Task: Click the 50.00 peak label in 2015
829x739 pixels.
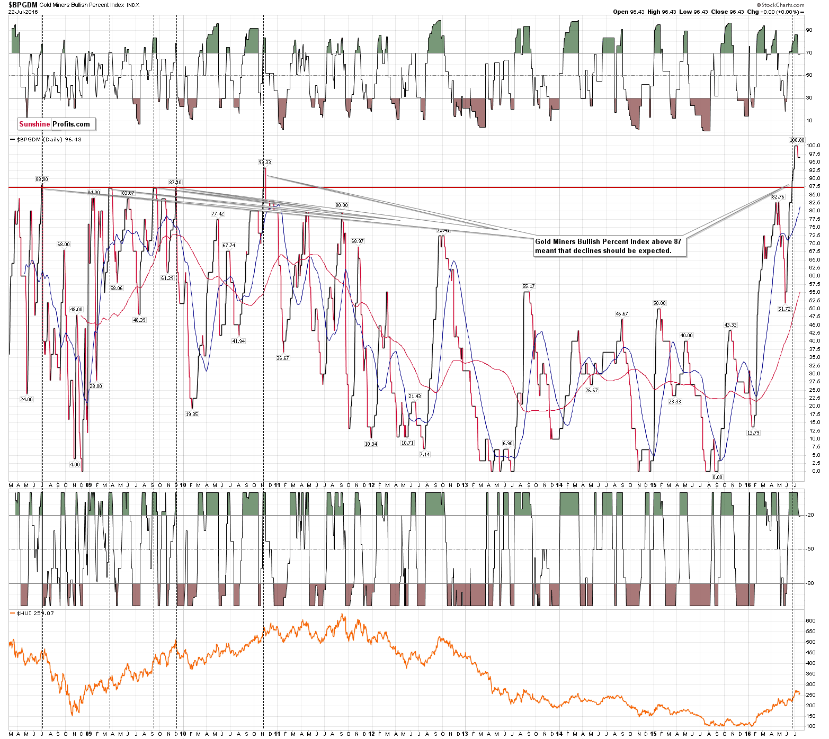Action: [x=659, y=304]
